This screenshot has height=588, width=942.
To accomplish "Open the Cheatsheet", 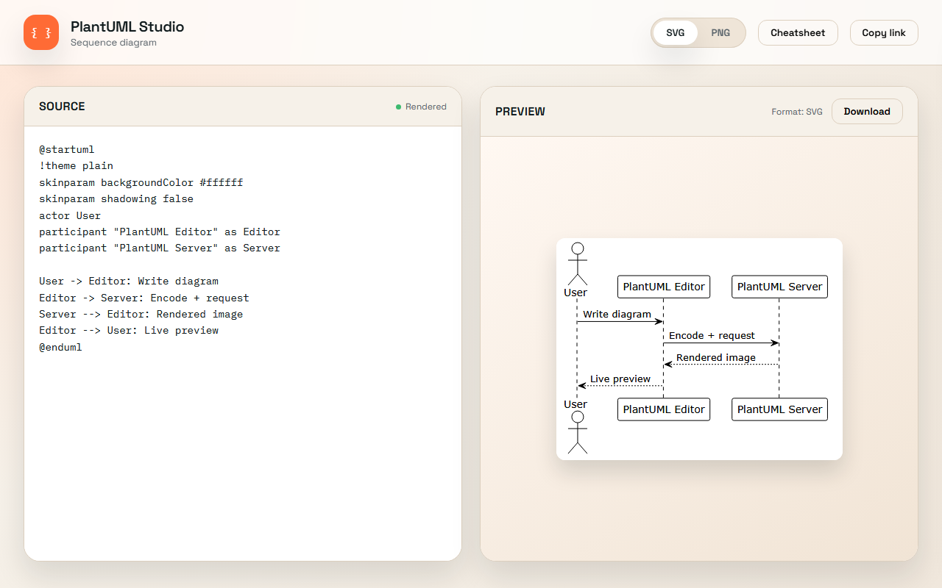I will tap(798, 32).
